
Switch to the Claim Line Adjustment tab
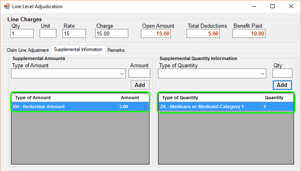click(28, 50)
